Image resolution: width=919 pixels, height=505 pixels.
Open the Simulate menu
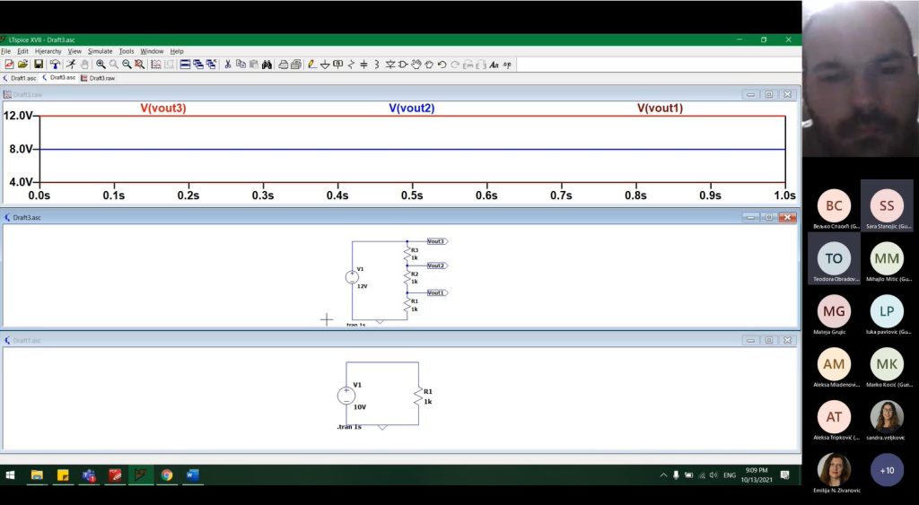pyautogui.click(x=100, y=51)
